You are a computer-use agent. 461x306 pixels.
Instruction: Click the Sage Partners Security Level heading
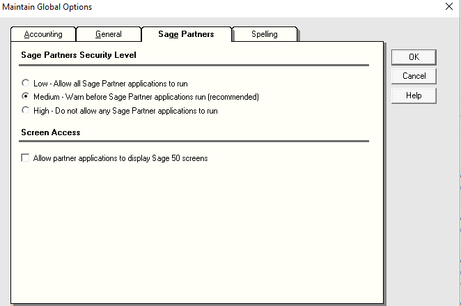tap(79, 55)
